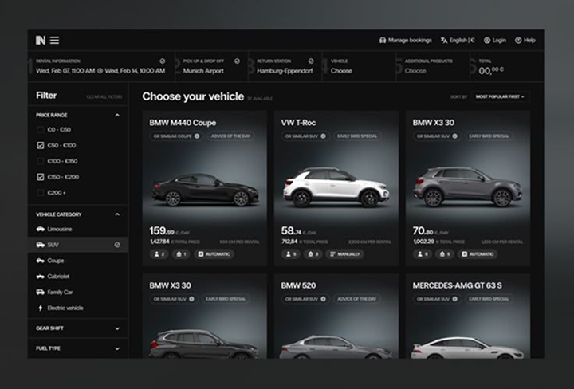Viewport: 574px width, 389px height.
Task: Select the Limousine category
Action: pos(54,229)
